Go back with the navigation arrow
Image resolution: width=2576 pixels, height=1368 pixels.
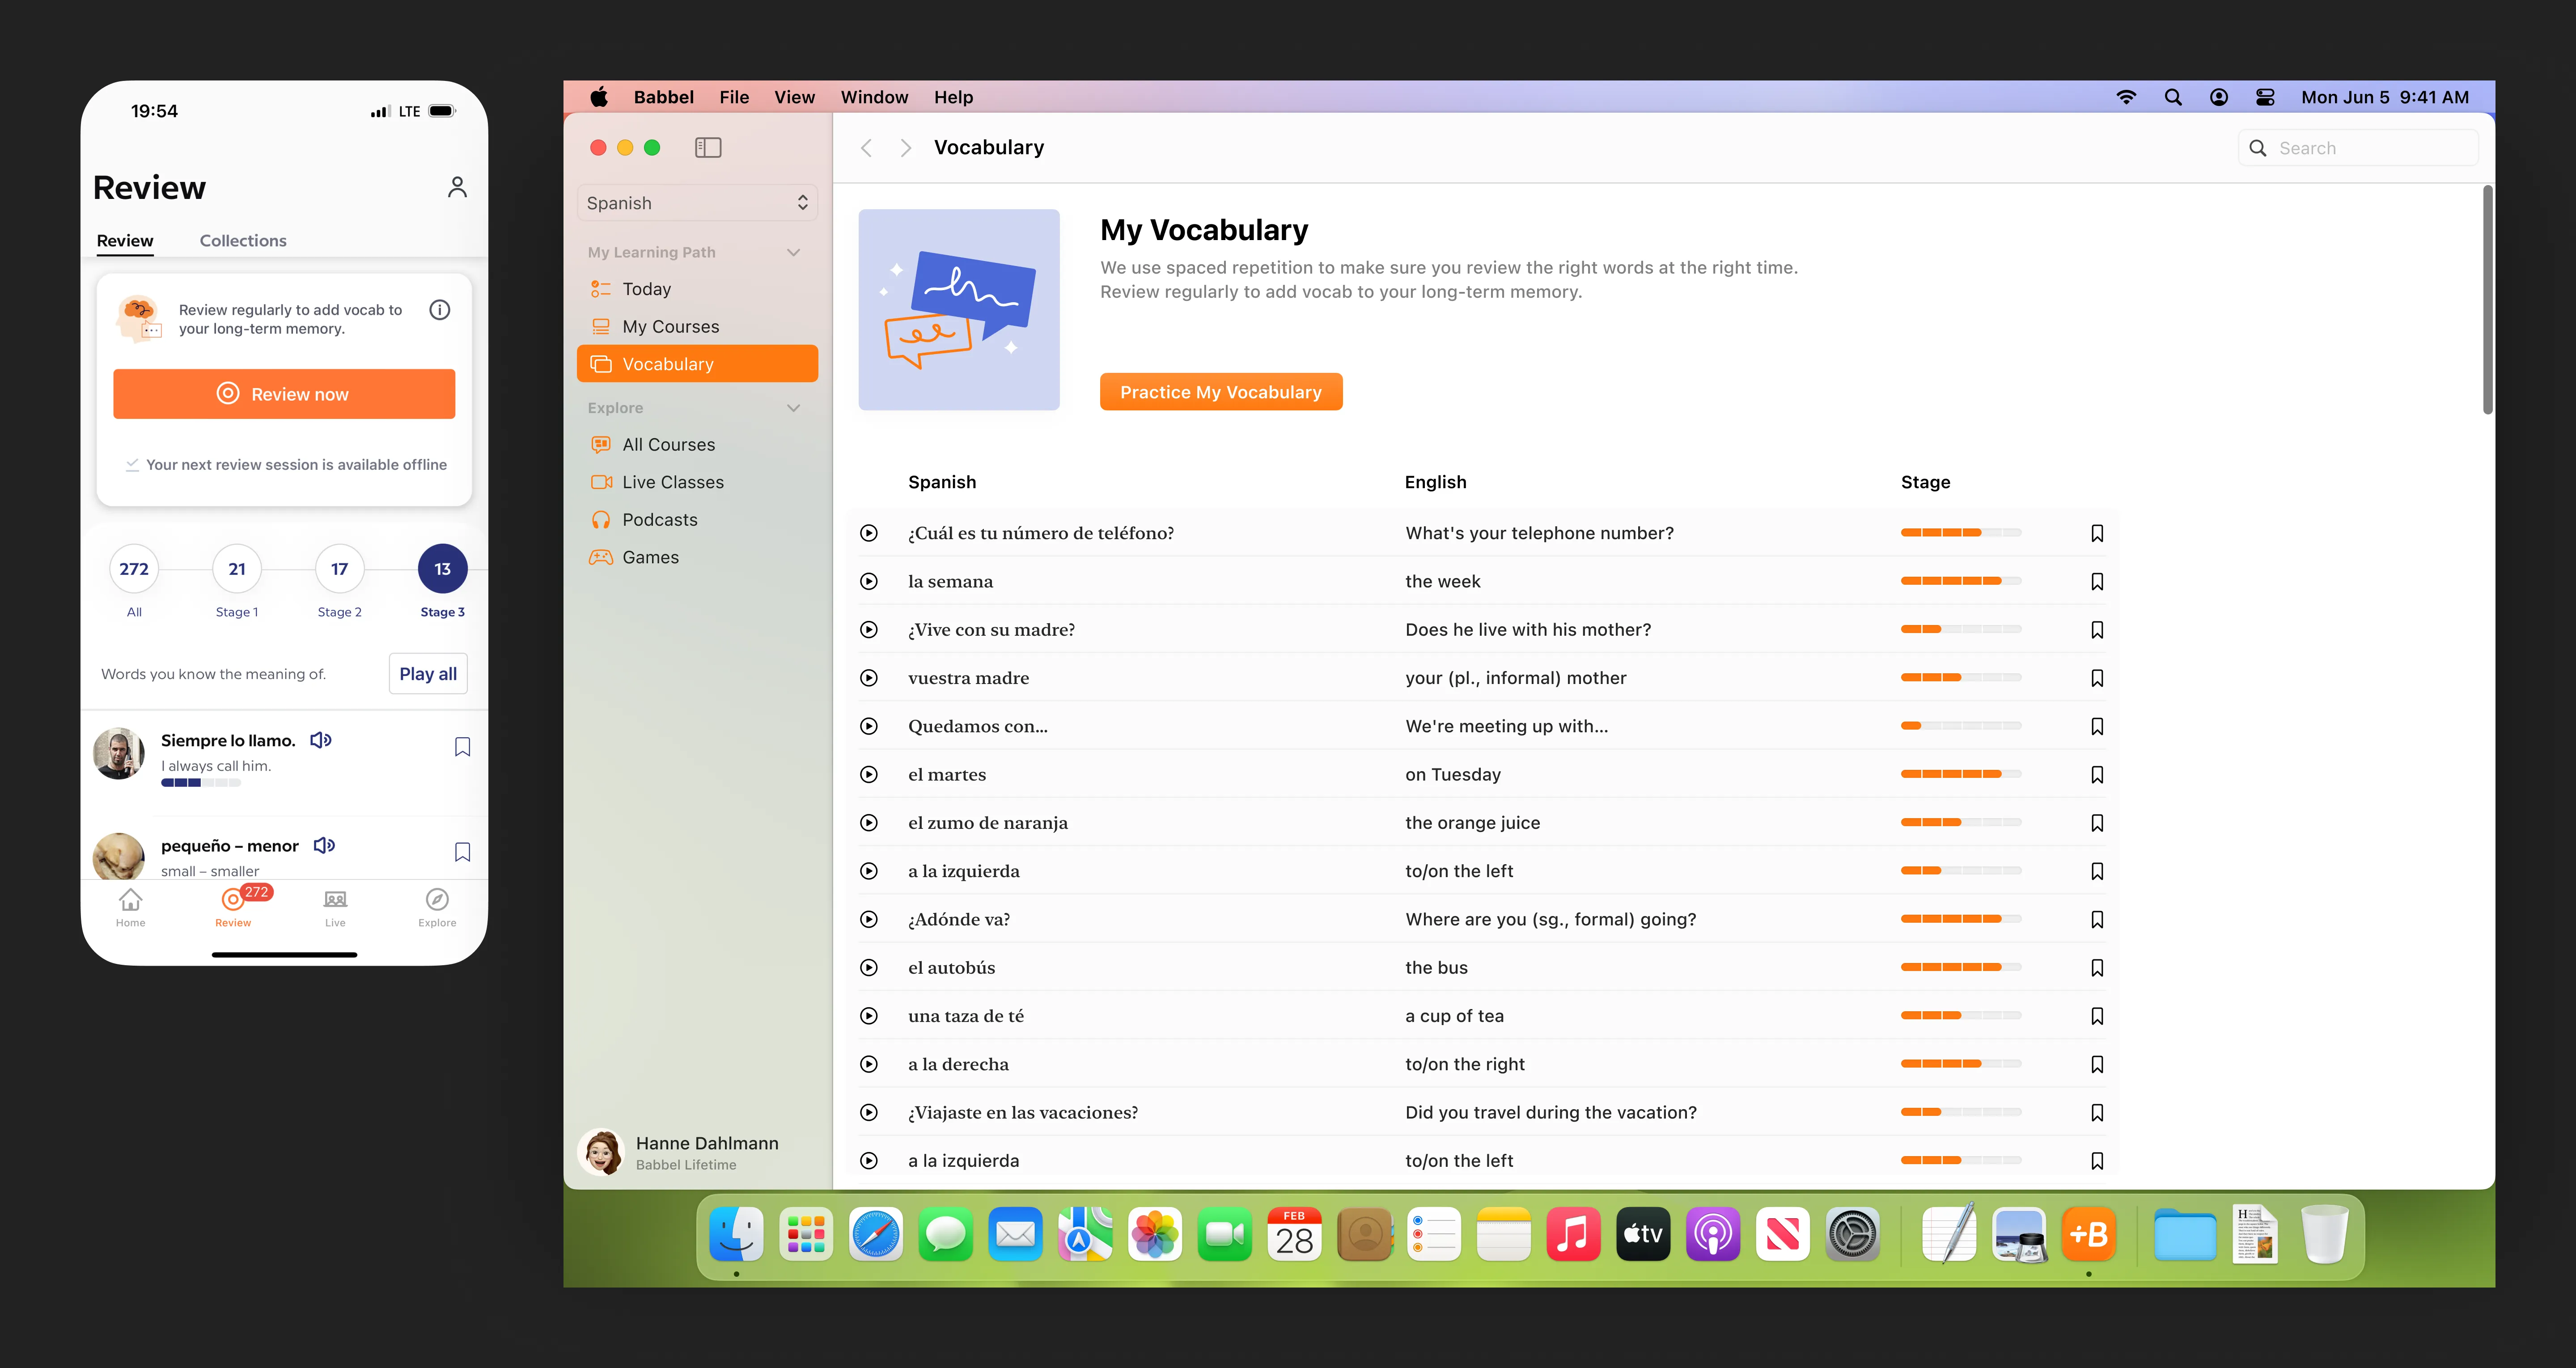pyautogui.click(x=867, y=148)
